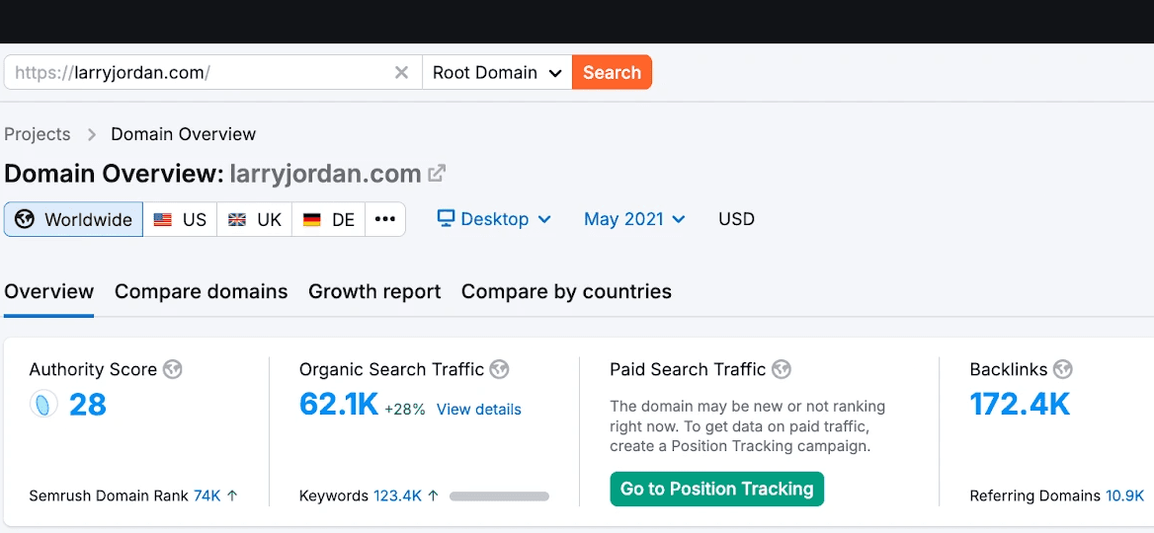Select the Overview tab
This screenshot has height=533, width=1154.
point(48,292)
